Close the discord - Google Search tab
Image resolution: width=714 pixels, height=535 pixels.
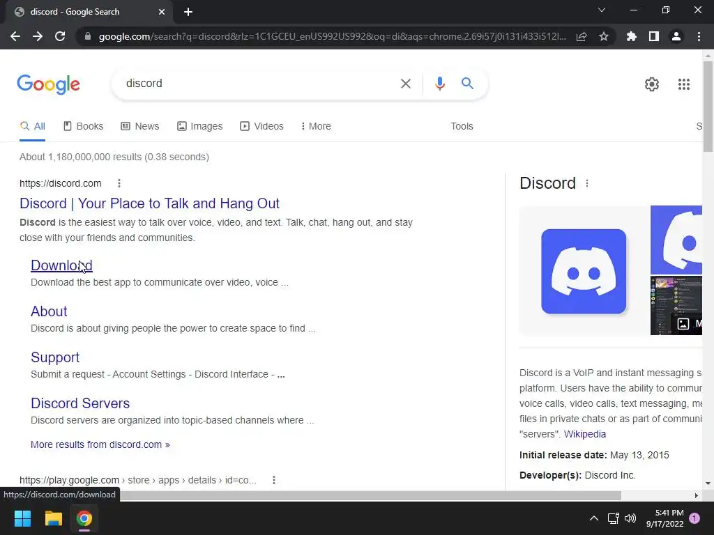point(162,12)
